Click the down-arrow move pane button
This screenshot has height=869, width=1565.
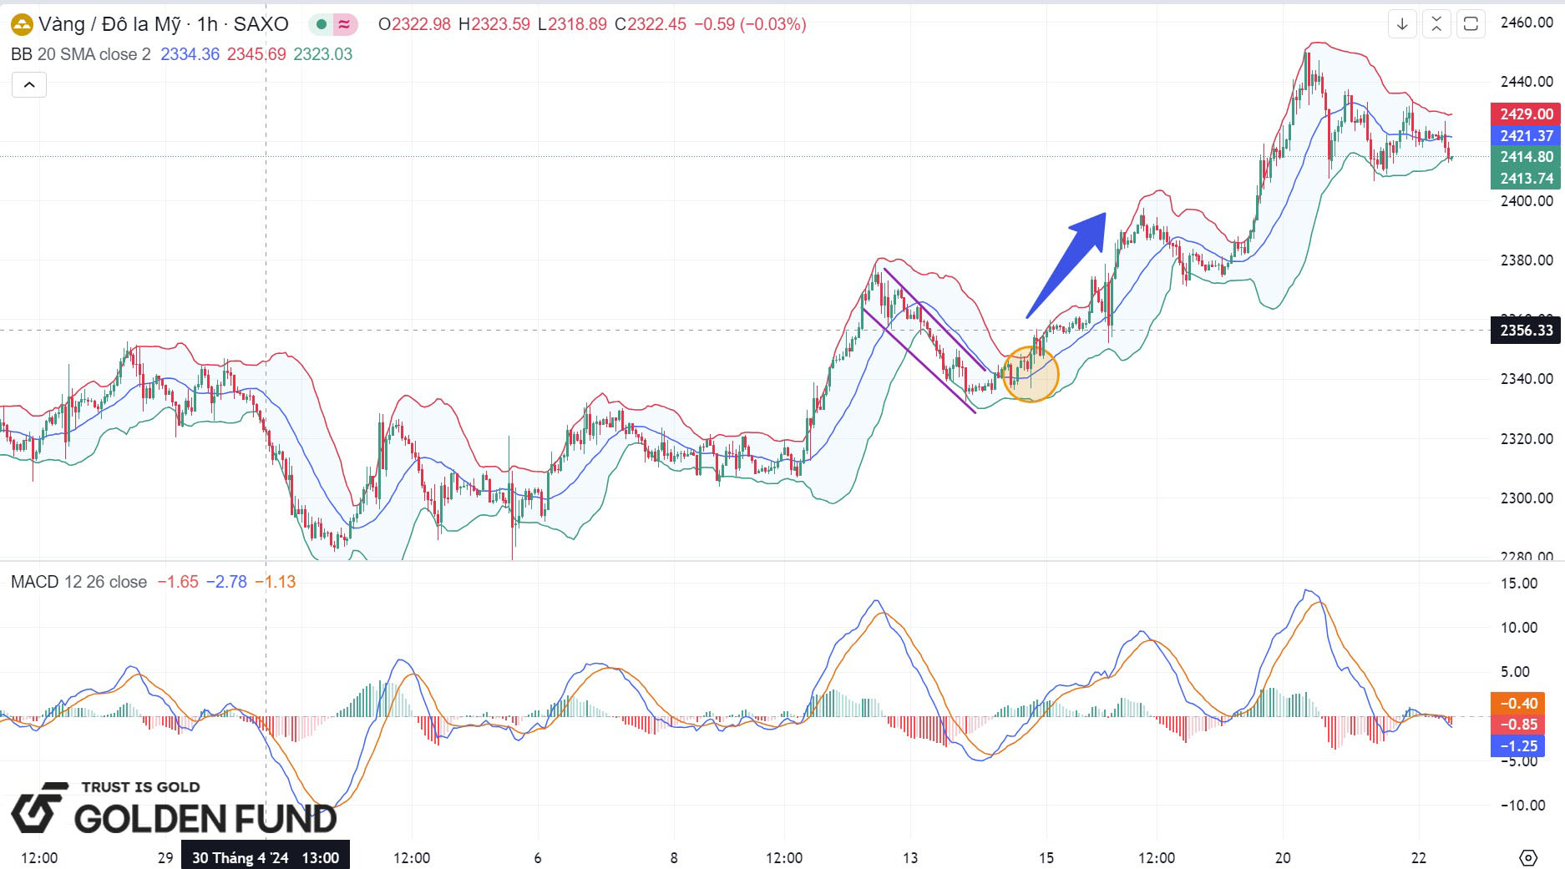[x=1402, y=24]
